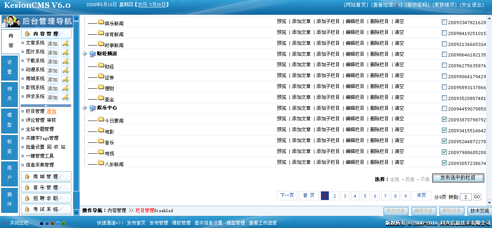Click pencil icon beside 图片系统
The width and height of the screenshot is (492, 228).
click(x=65, y=53)
